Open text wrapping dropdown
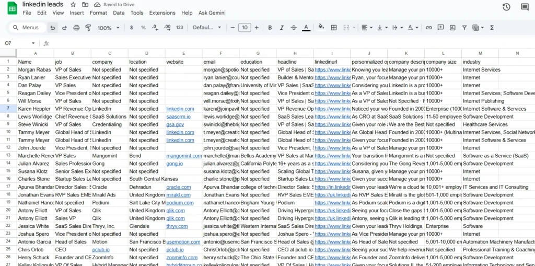 (398, 28)
